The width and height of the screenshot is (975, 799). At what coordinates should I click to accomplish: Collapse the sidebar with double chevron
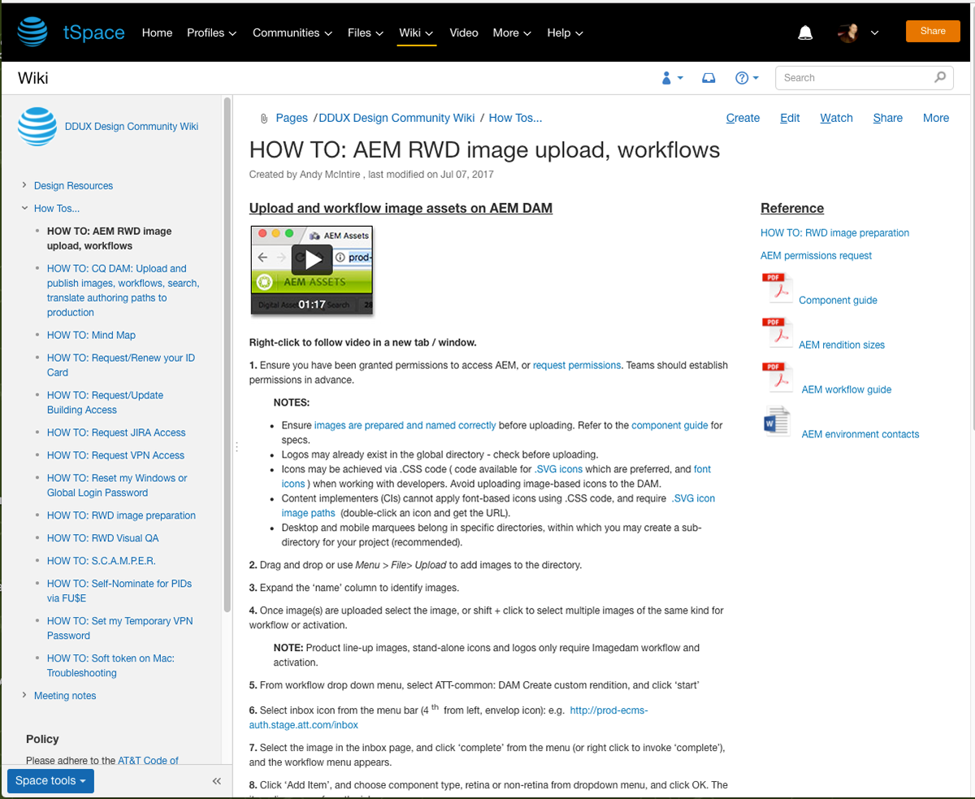pos(216,781)
